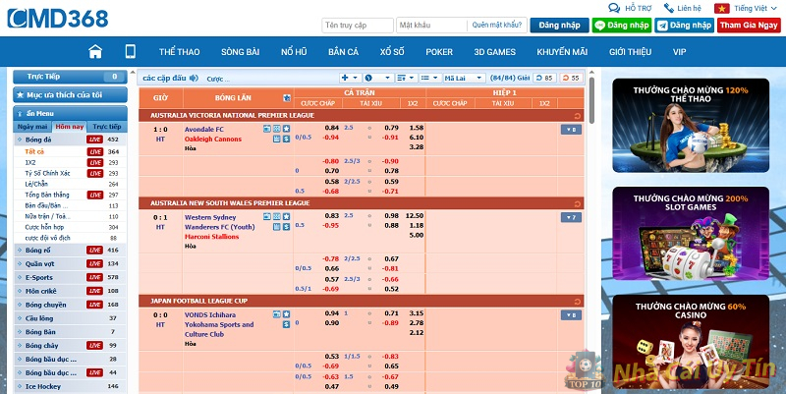Viewport: 786px width, 394px height.
Task: Click the mobile phone icon in navigation
Action: [x=130, y=51]
